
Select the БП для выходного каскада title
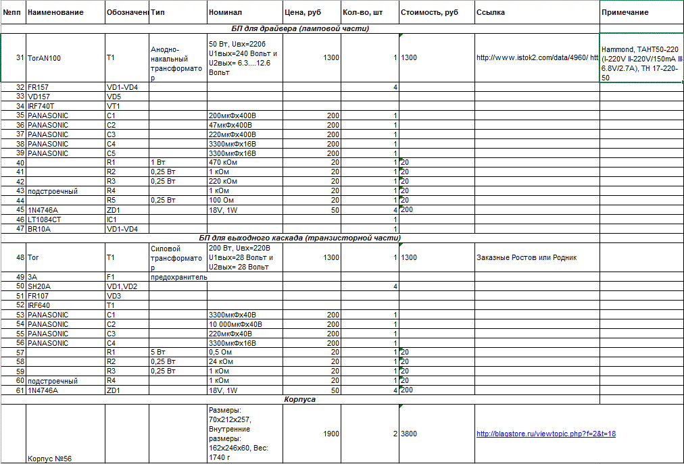[x=300, y=238]
